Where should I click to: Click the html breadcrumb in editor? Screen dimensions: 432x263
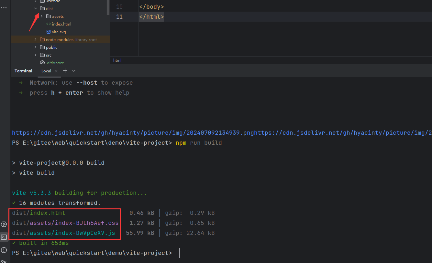pos(117,60)
